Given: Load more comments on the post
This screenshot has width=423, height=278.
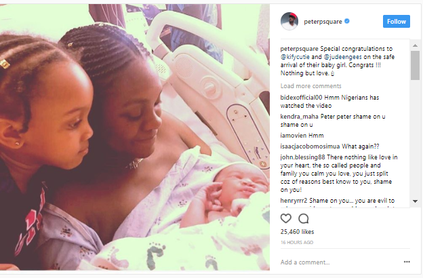Looking at the screenshot, I should (x=310, y=86).
